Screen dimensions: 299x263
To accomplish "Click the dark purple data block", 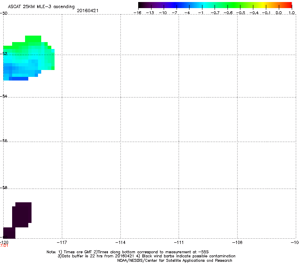I will click(22, 215).
